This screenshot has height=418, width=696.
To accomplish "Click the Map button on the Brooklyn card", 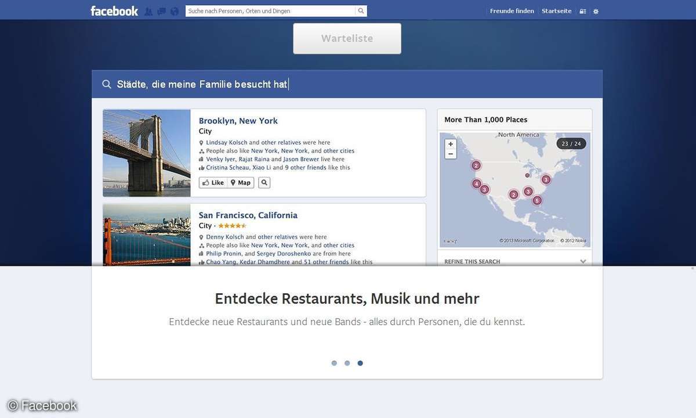I will pos(241,182).
